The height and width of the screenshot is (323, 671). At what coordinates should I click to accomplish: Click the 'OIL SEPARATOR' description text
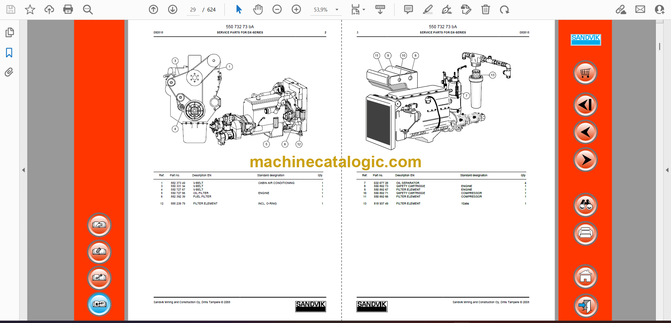click(408, 183)
